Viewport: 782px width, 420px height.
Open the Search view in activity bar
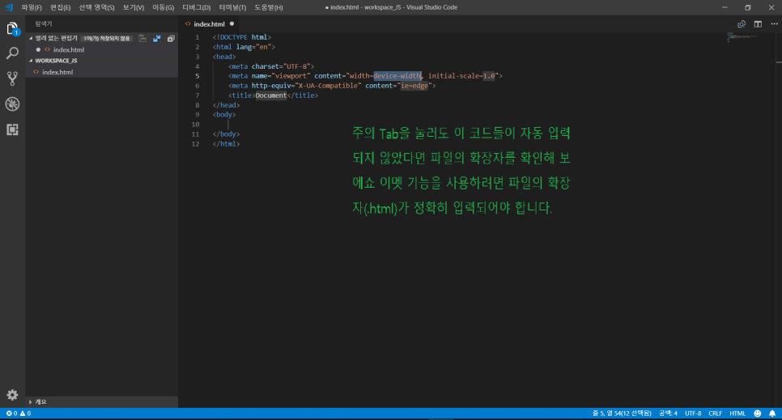pyautogui.click(x=12, y=53)
